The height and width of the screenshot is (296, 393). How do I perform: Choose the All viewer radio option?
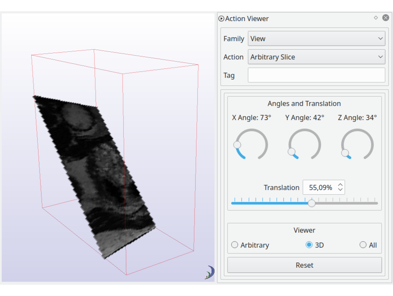(363, 245)
